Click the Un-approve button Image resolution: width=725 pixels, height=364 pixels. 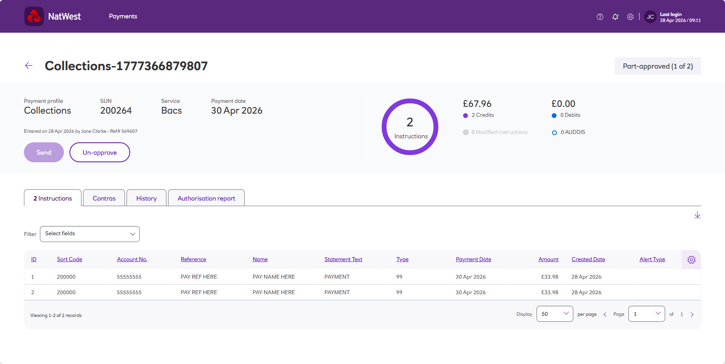tap(100, 152)
